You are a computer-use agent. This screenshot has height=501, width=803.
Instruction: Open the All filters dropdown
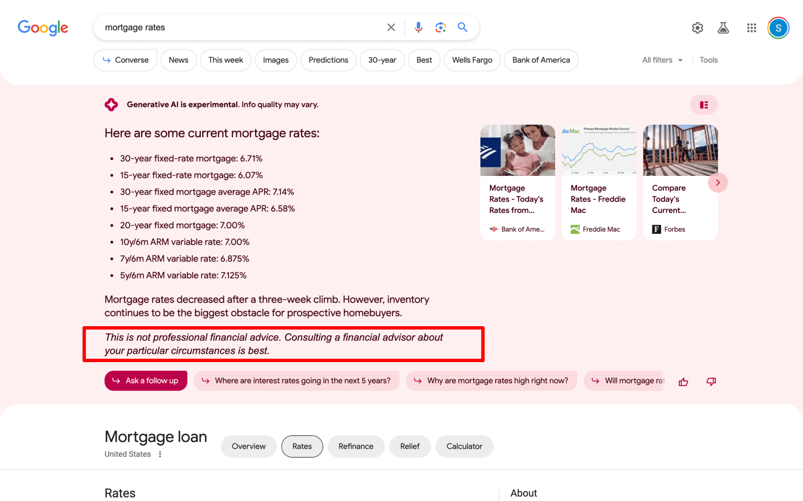click(x=662, y=60)
